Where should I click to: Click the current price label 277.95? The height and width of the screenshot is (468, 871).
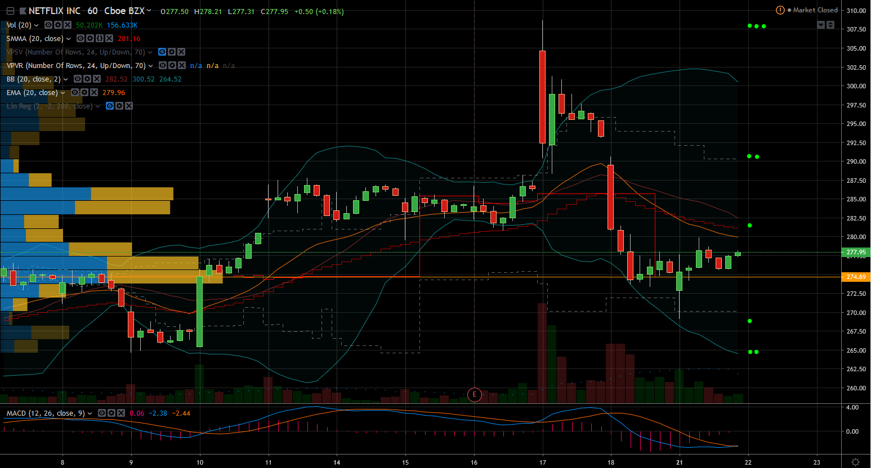pyautogui.click(x=856, y=252)
